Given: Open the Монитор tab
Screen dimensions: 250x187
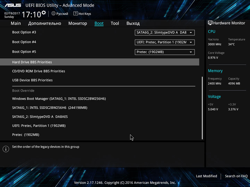Looking at the screenshot, I should 78,24.
